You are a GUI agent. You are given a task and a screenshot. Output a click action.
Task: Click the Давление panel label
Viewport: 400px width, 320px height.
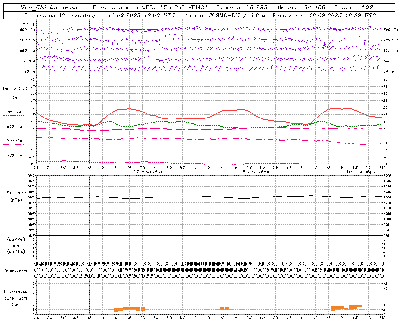(x=16, y=193)
